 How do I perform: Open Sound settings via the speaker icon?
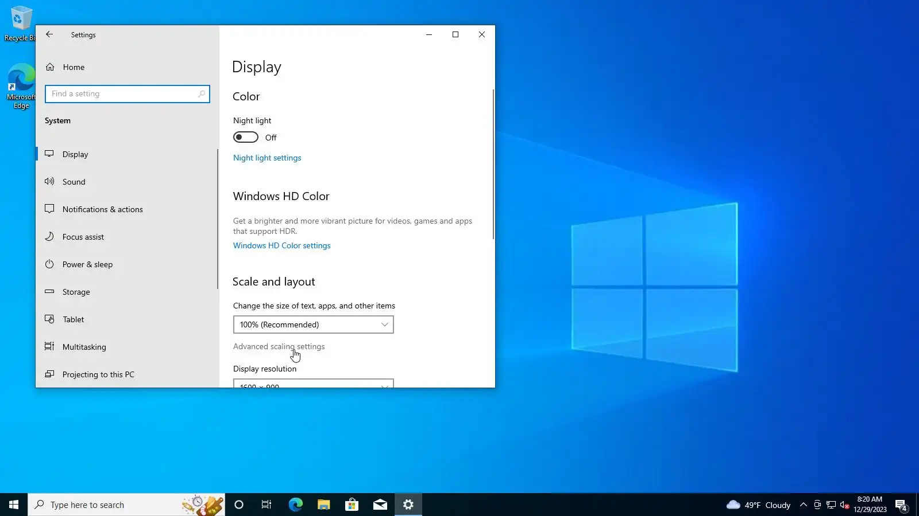[49, 182]
